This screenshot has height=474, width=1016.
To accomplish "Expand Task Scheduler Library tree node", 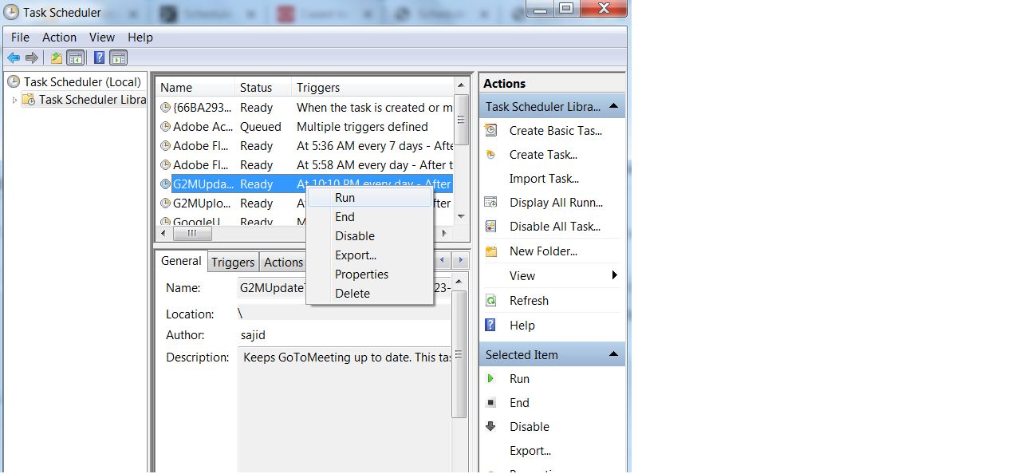I will click(14, 100).
